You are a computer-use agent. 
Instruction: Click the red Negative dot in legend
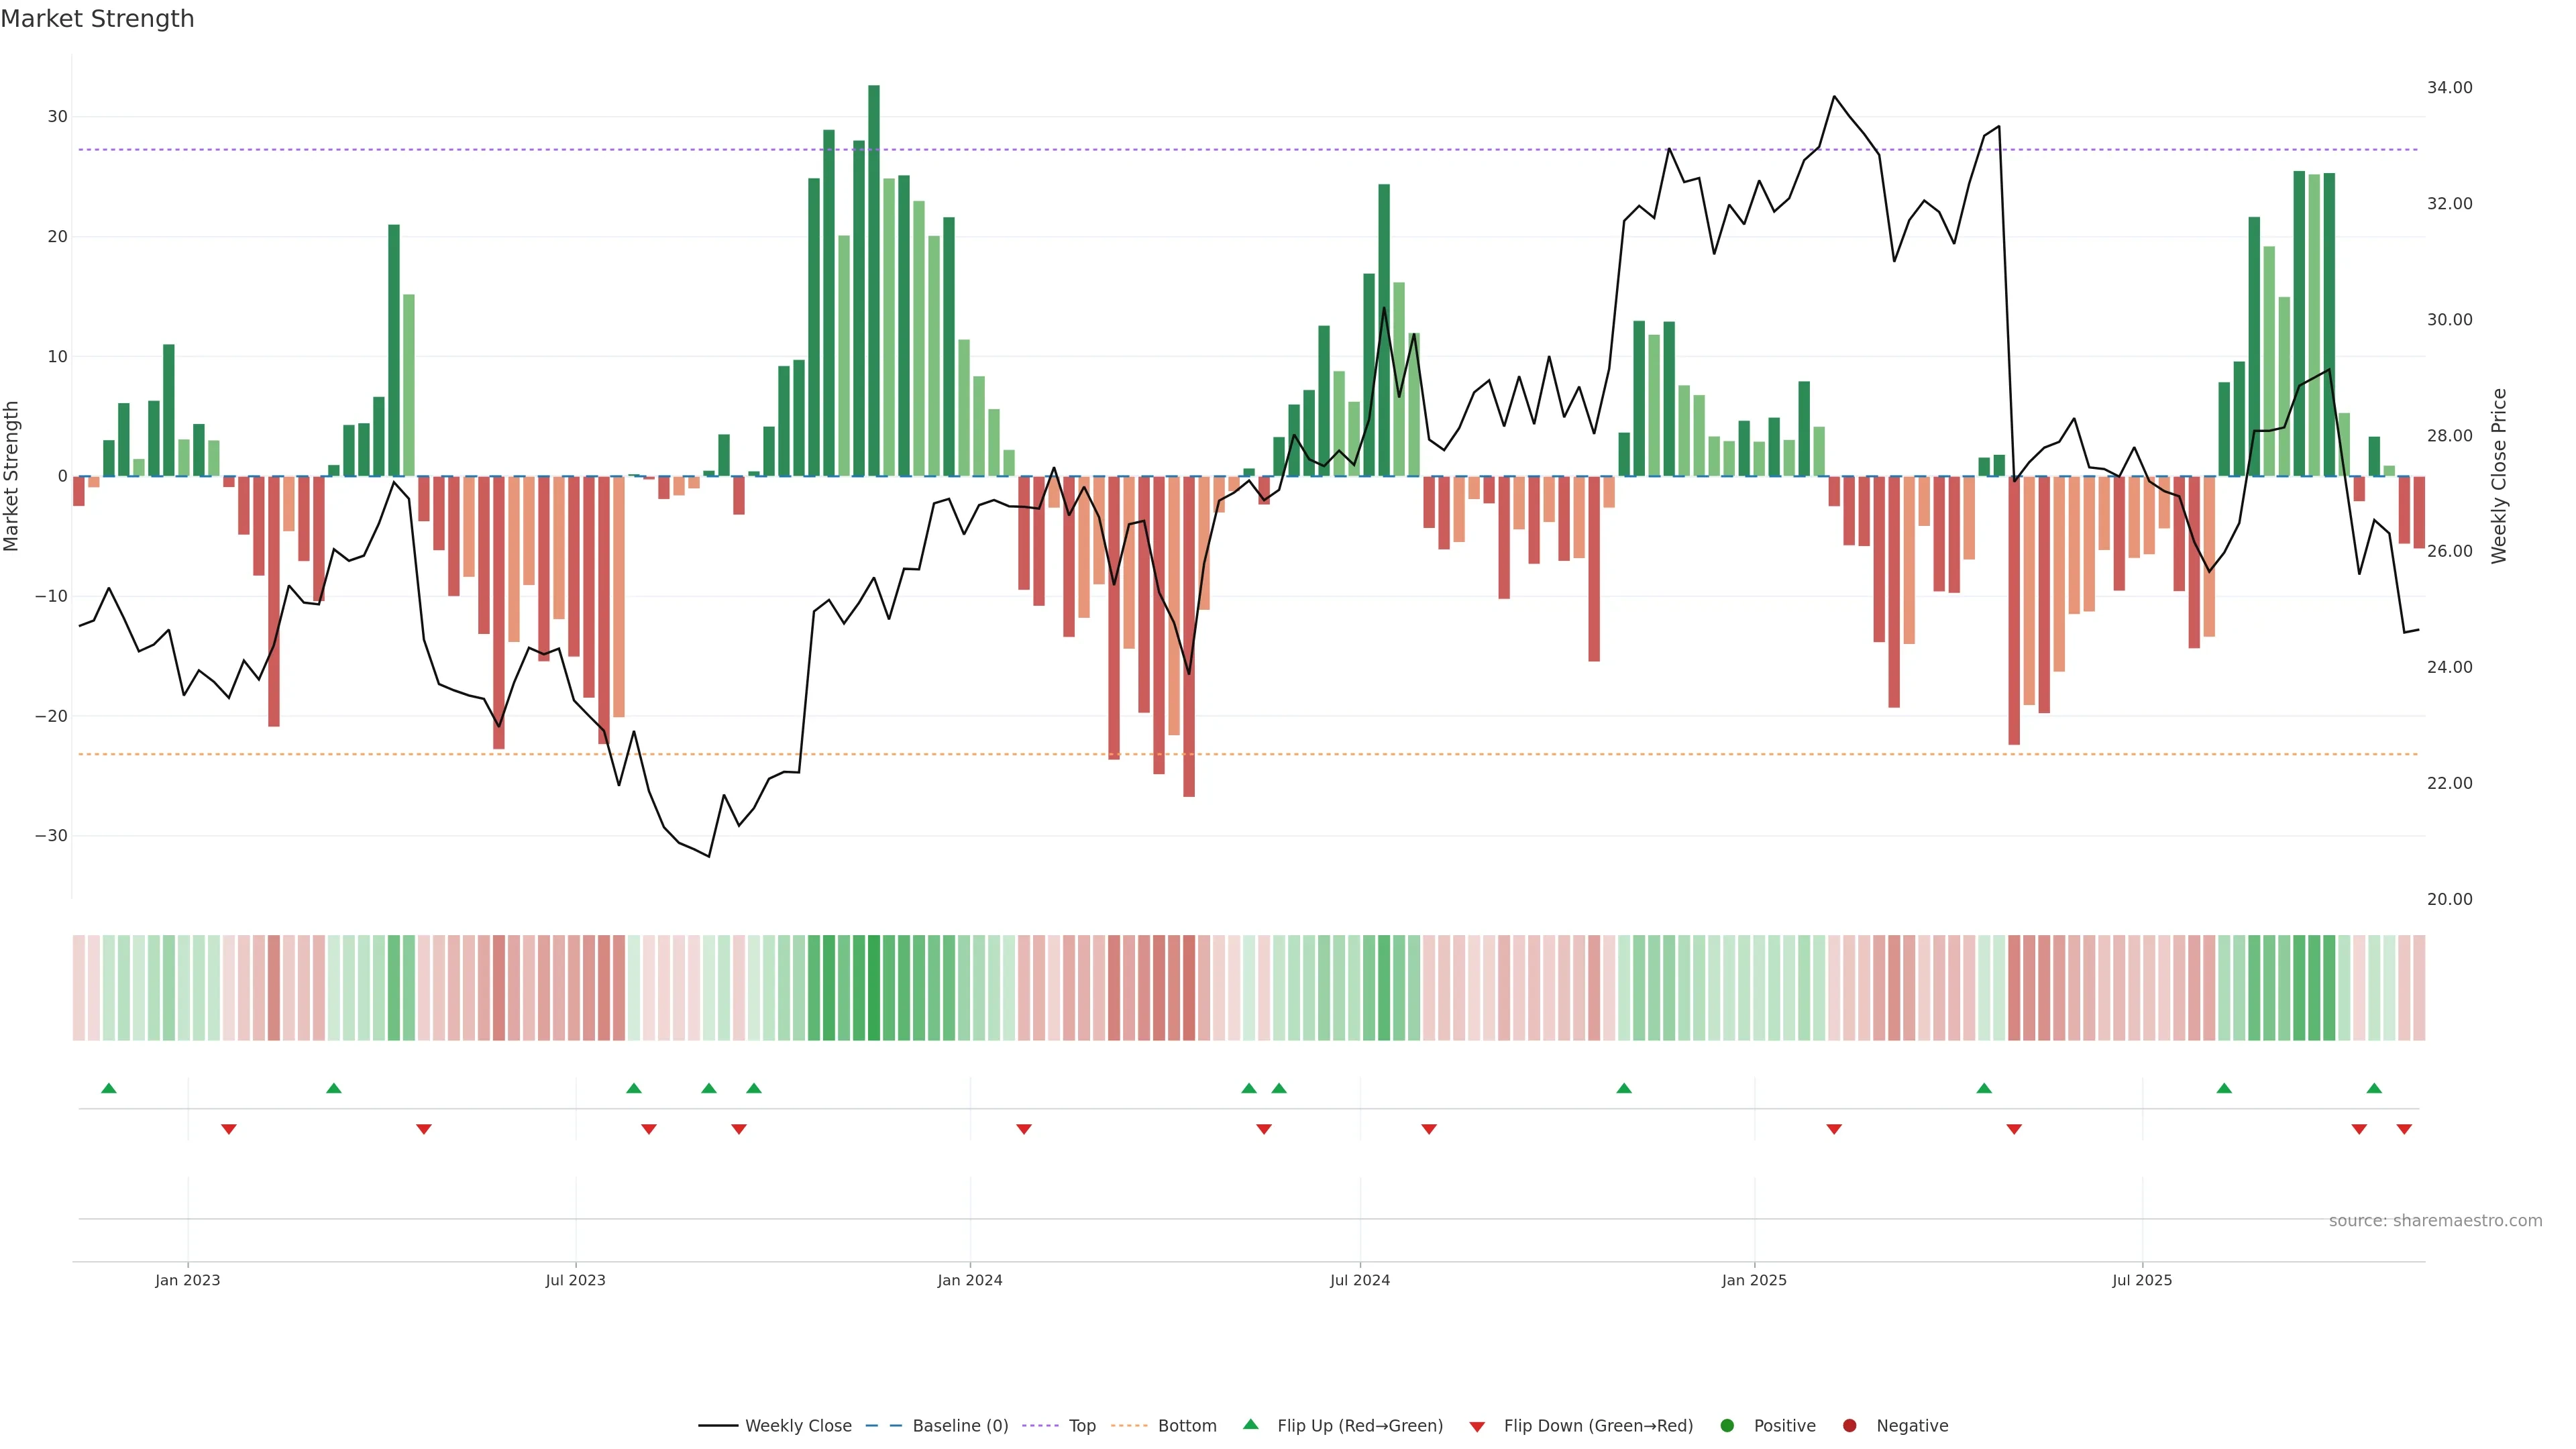[1849, 1426]
